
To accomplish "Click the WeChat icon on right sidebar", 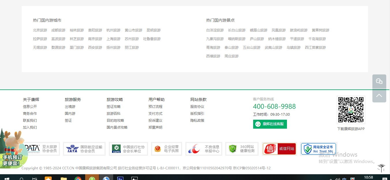I will pos(379,81).
